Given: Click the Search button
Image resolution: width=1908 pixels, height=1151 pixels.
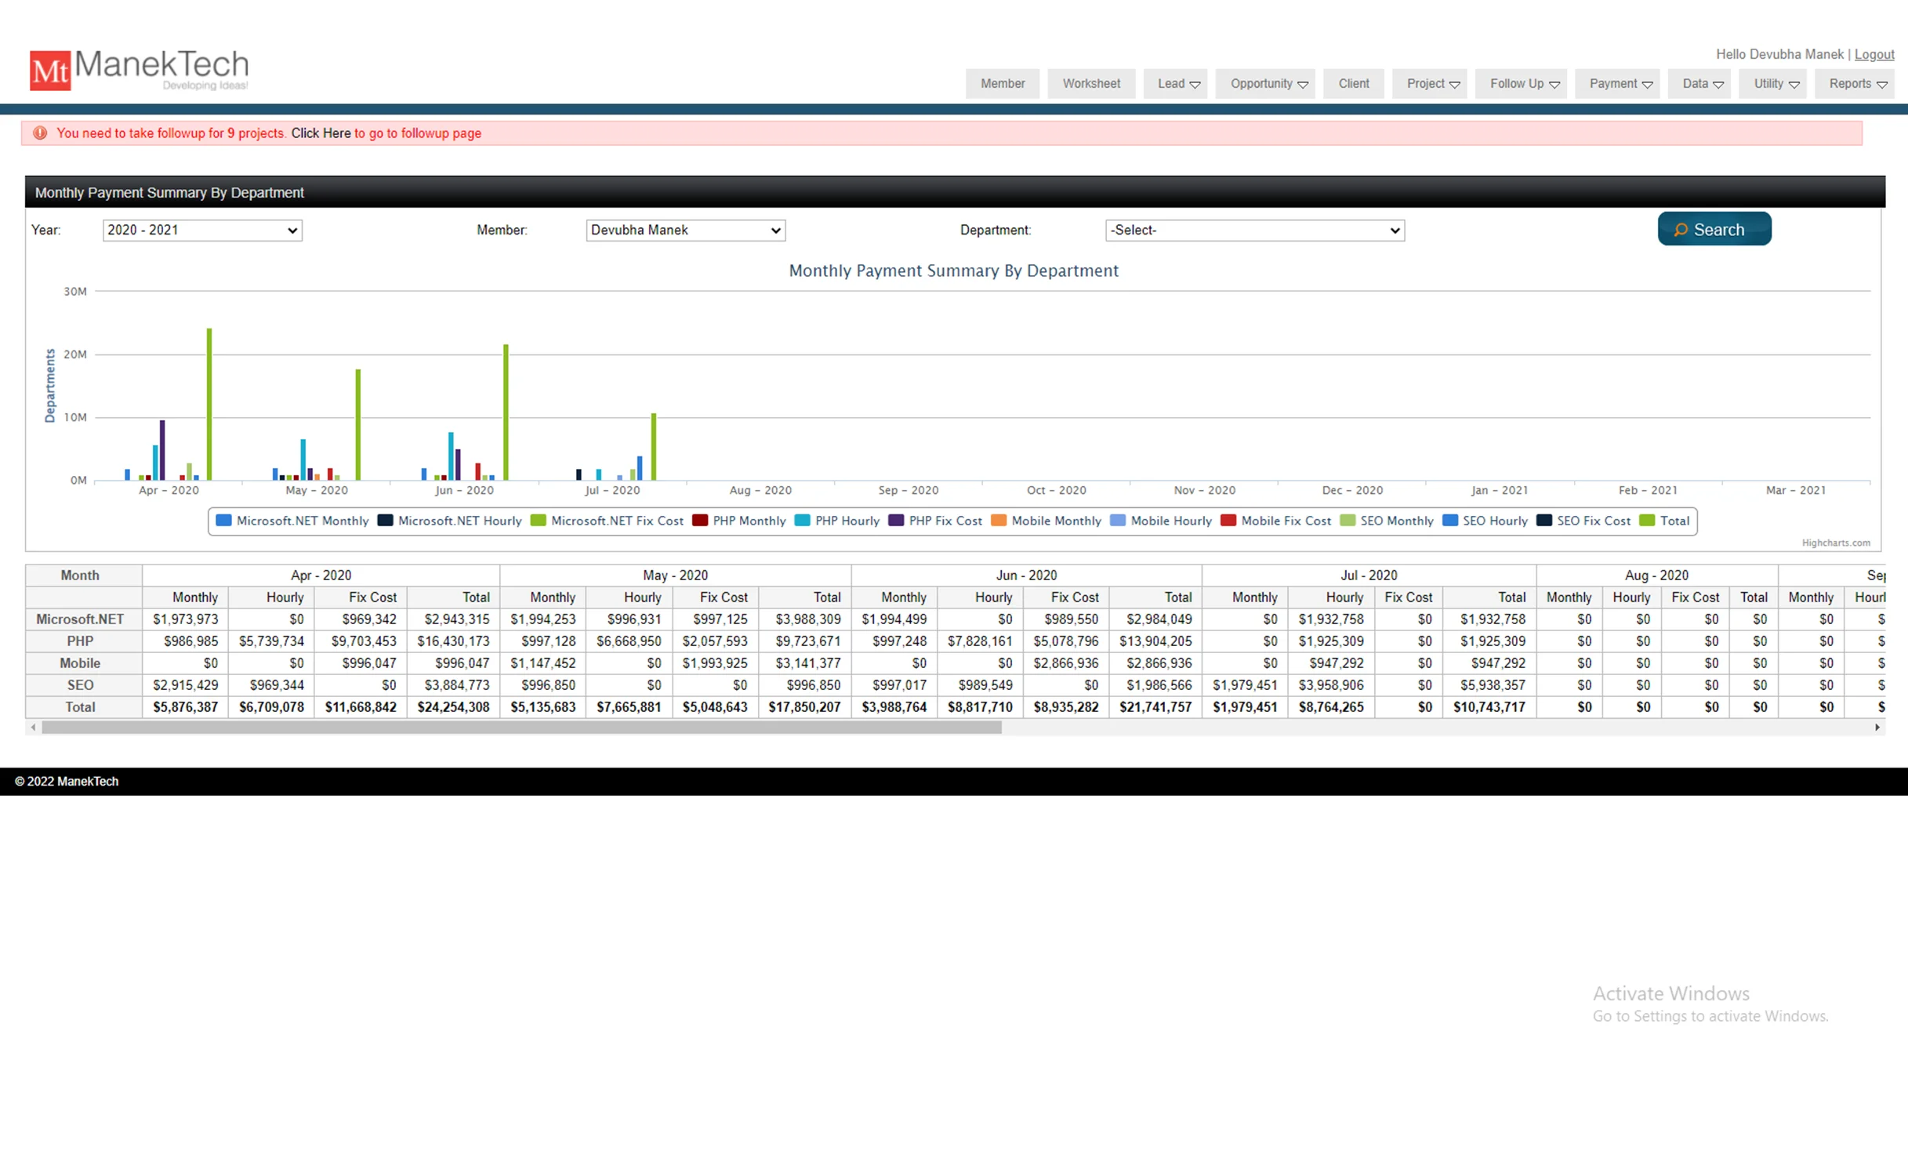Looking at the screenshot, I should pyautogui.click(x=1714, y=229).
